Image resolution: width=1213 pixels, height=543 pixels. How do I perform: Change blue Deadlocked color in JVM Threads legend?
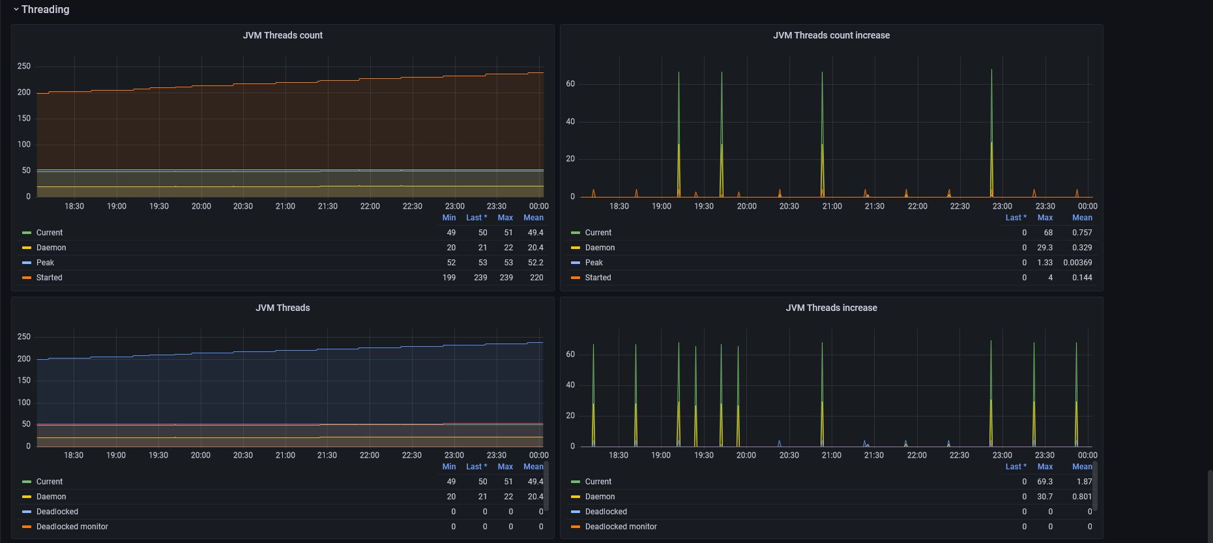coord(27,512)
